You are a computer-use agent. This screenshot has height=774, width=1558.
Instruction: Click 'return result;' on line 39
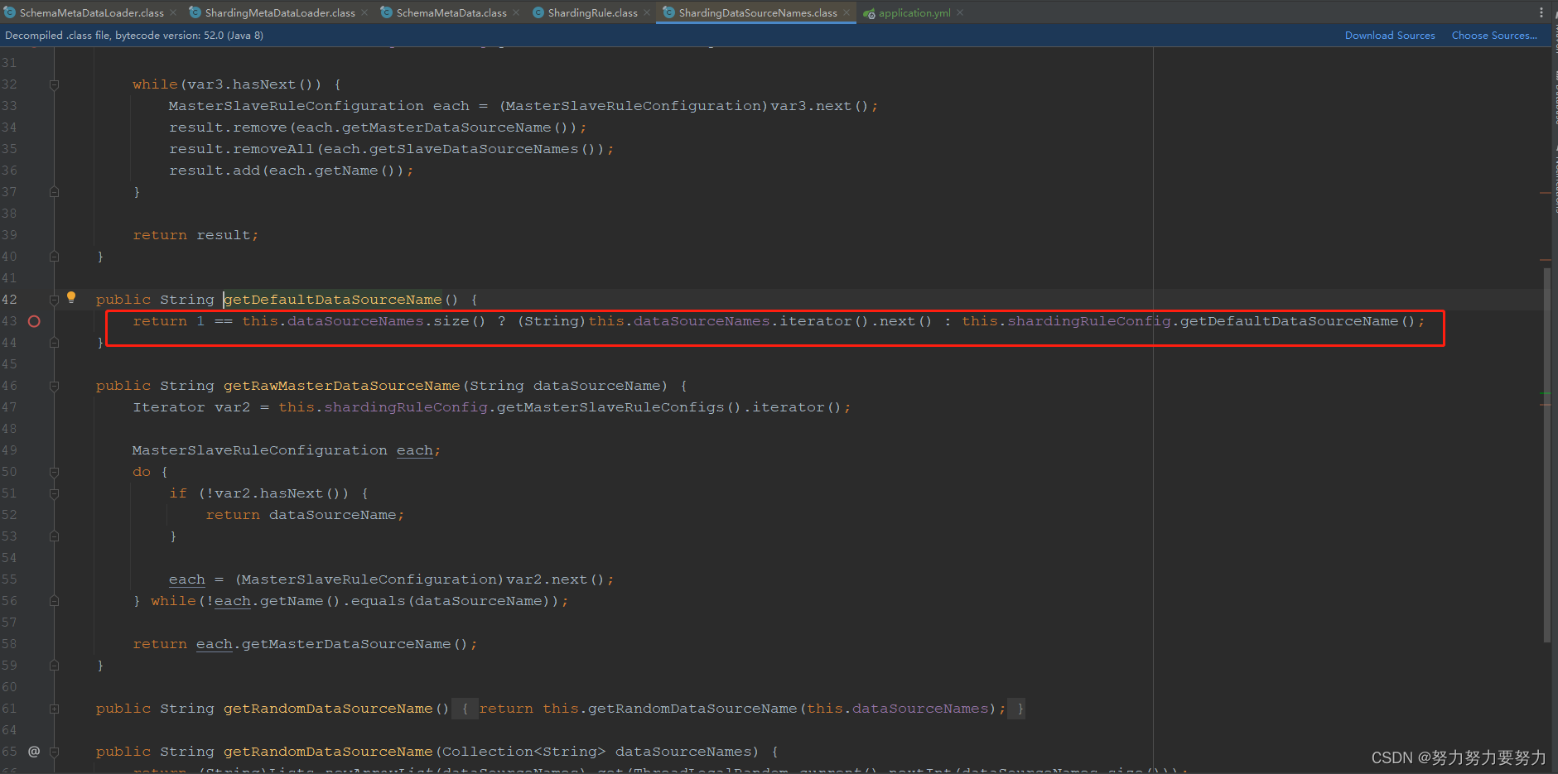pos(195,235)
